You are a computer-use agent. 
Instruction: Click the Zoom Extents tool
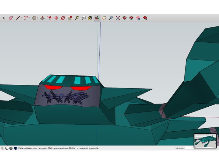118,18
